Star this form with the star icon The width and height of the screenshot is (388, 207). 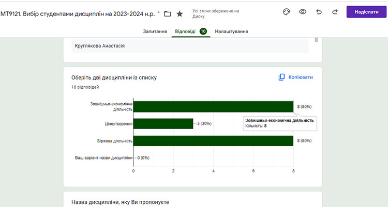(180, 13)
